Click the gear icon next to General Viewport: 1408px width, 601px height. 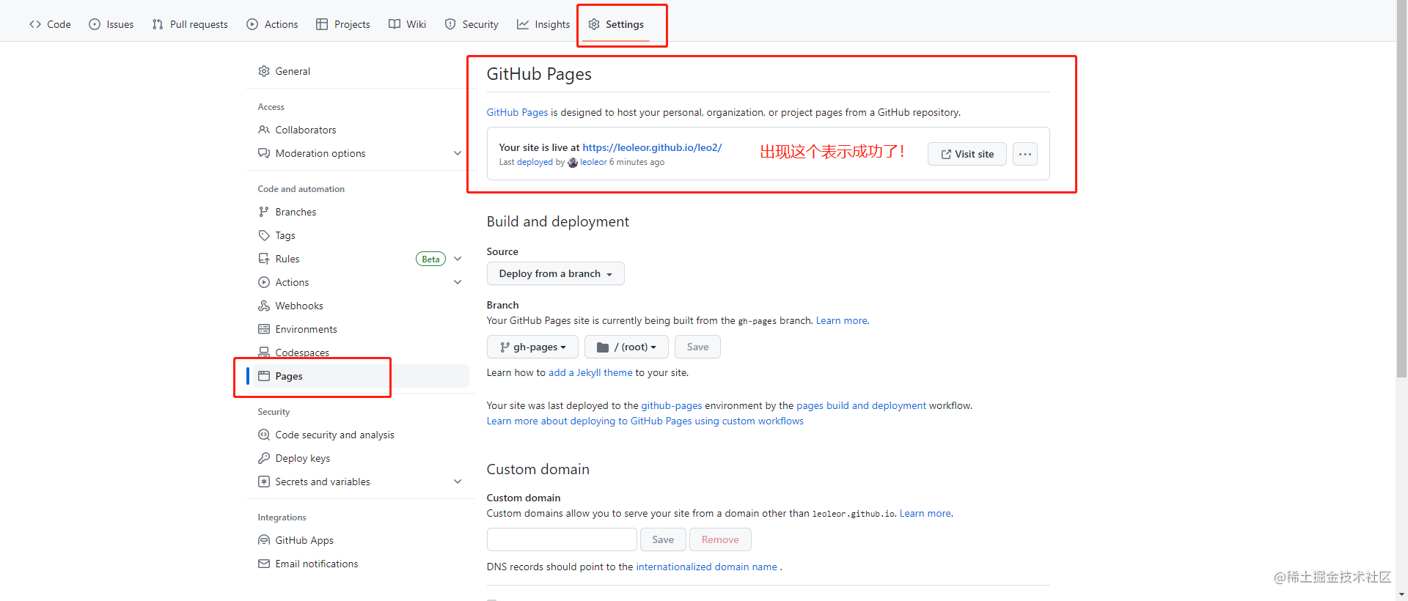264,71
